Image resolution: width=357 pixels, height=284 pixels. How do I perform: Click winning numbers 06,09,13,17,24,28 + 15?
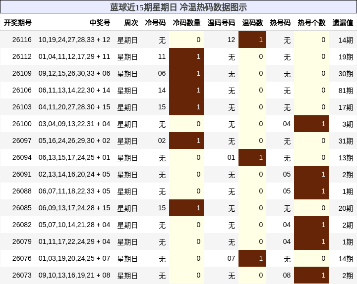pos(74,208)
